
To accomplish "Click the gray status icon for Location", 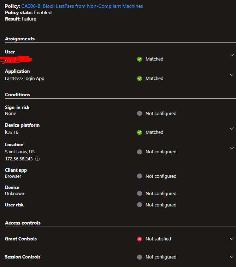I will pos(140,152).
